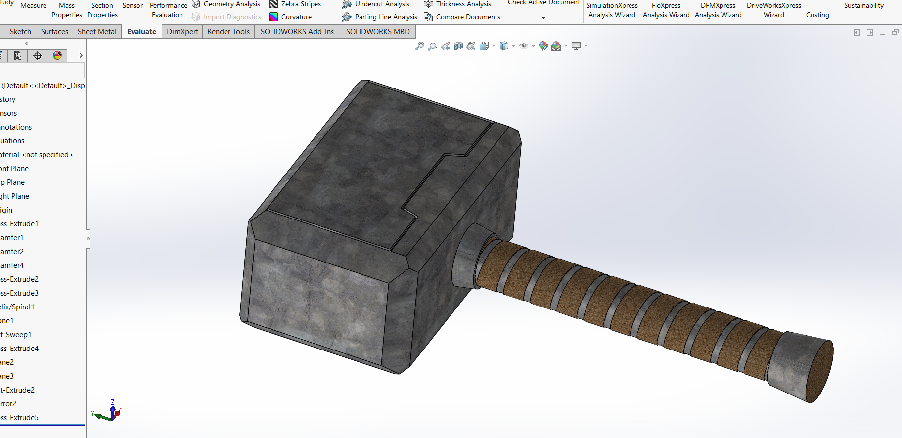This screenshot has width=902, height=438.
Task: Select Material <not specified> in feature tree
Action: coord(37,155)
